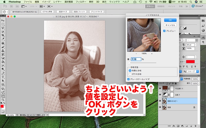
Task: Click the キャンセル button
Action: [170, 25]
